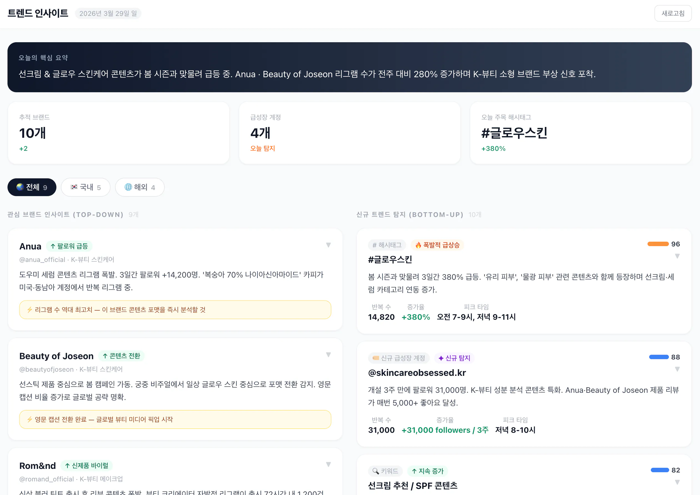This screenshot has height=495, width=700.
Task: Click 오전 7-9시, 저녁 9-11시 peak time
Action: [476, 317]
